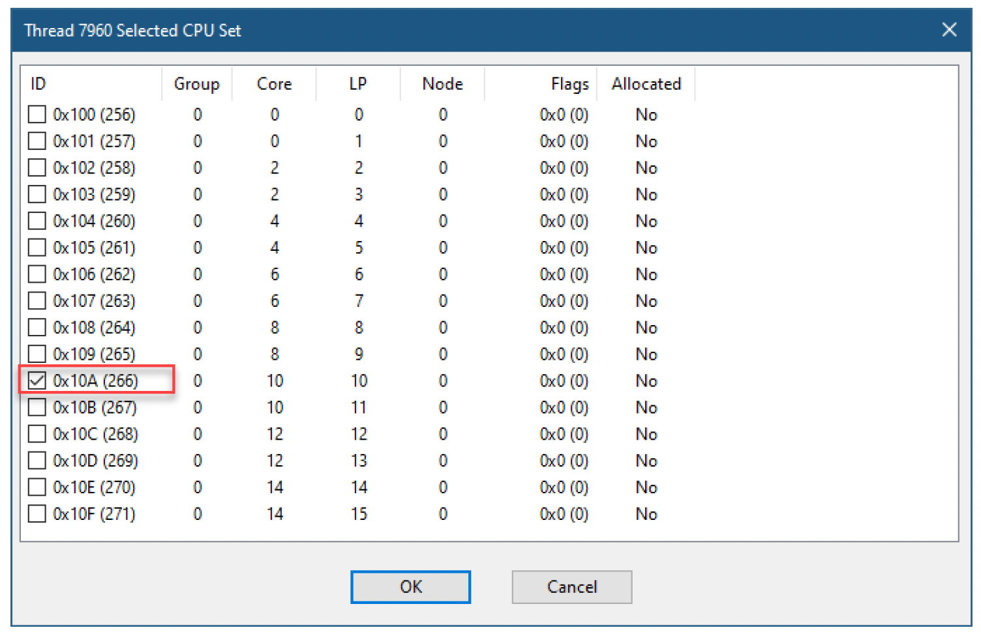Viewport: 981px width, 632px height.
Task: Check the box for CPU set 0x10B (267)
Action: point(37,407)
